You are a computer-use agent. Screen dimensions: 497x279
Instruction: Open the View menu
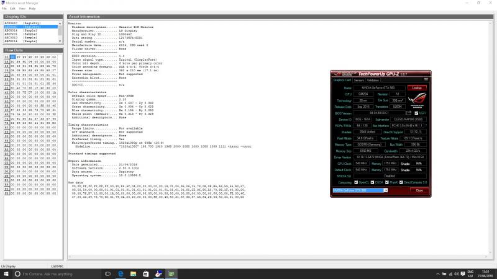pyautogui.click(x=22, y=9)
